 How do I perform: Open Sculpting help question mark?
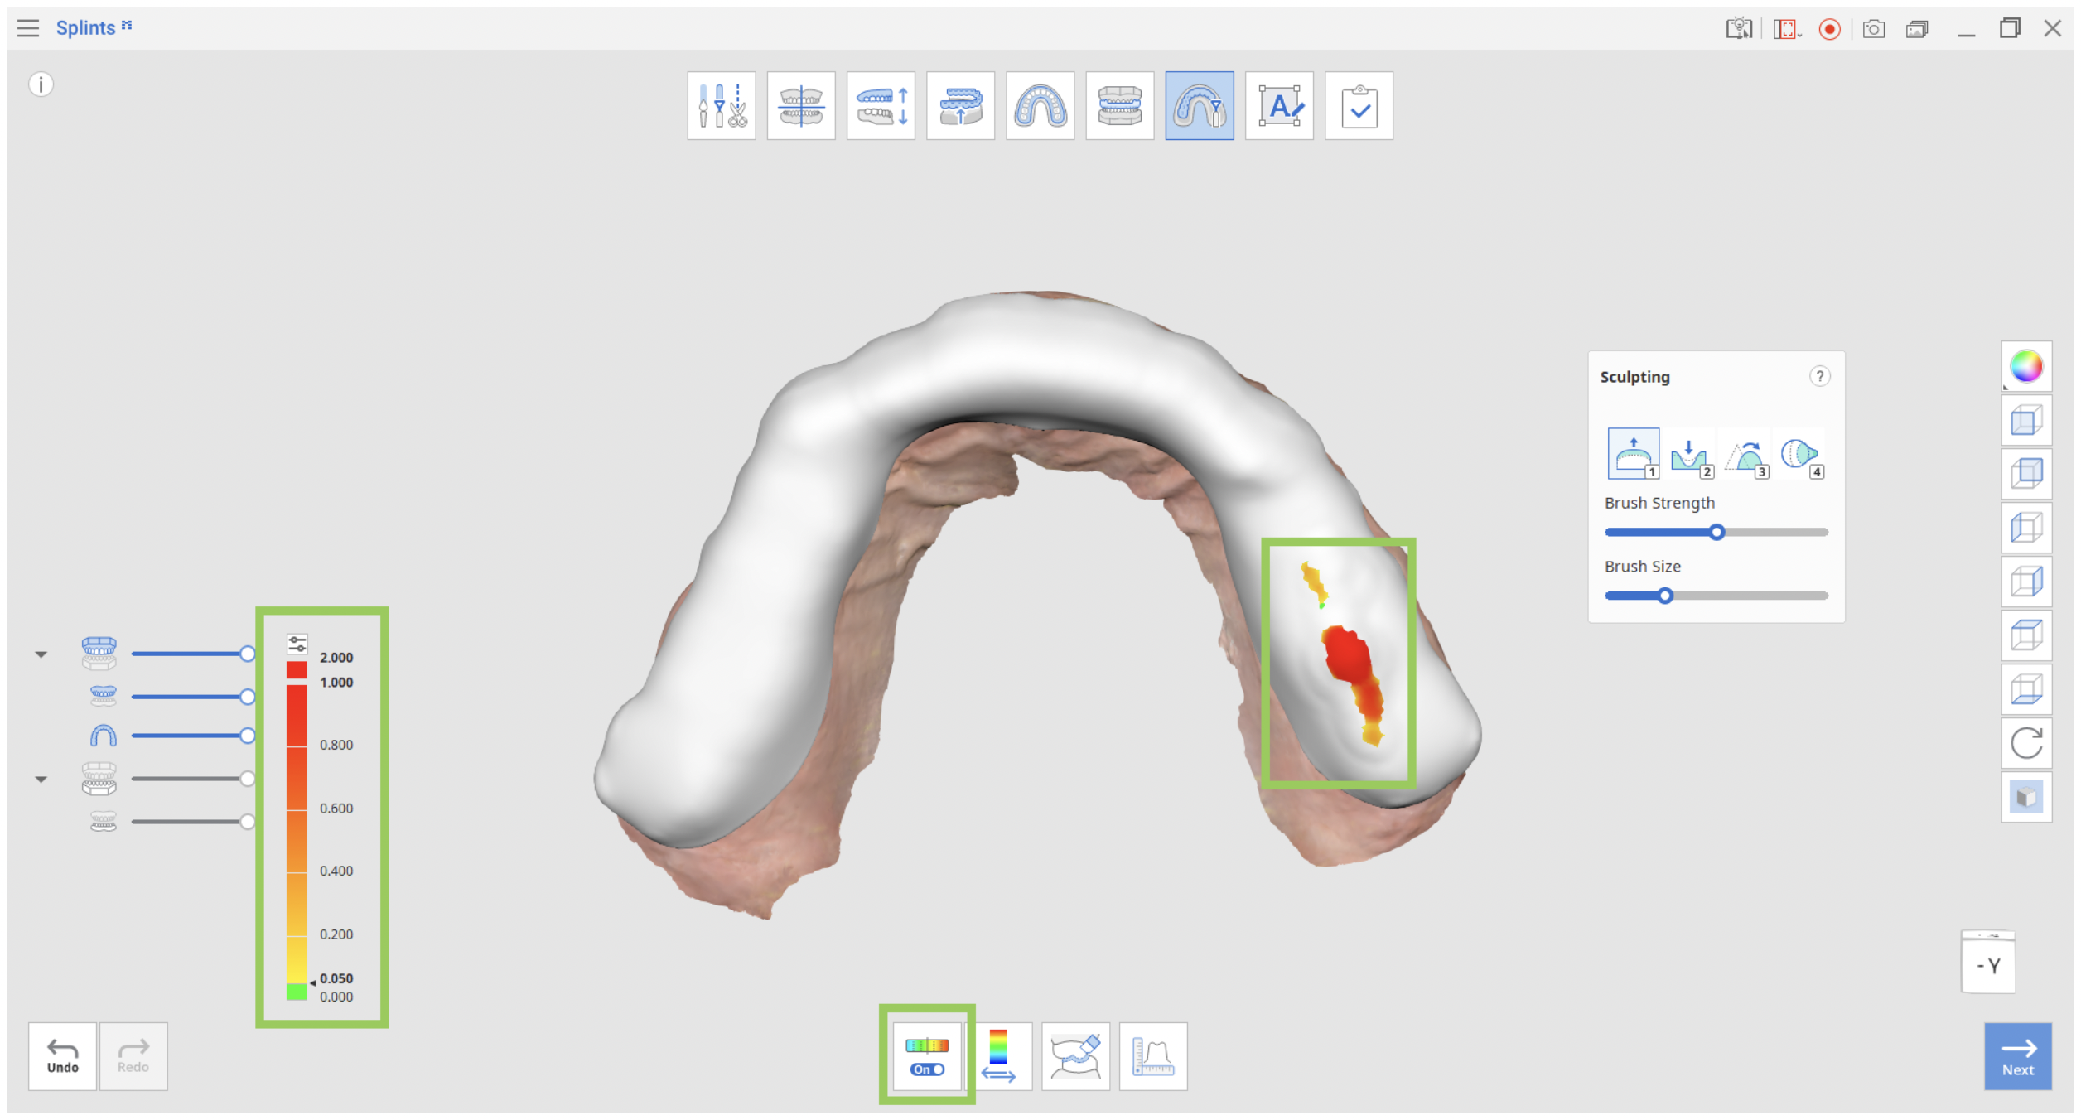tap(1819, 376)
